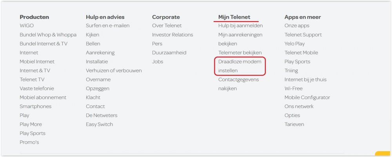Open Promo's link in Producten
Image resolution: width=392 pixels, height=157 pixels.
pos(29,143)
